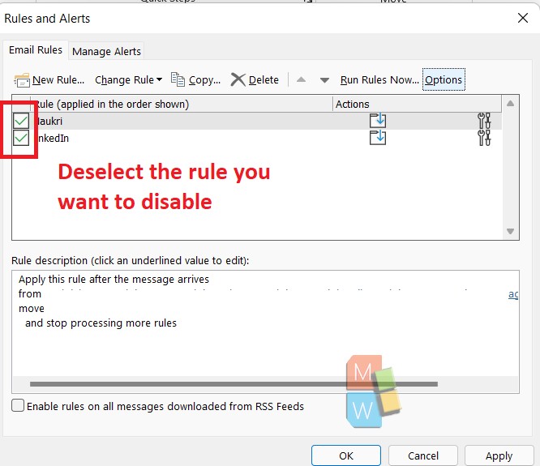Click the Cancel button

pyautogui.click(x=423, y=455)
